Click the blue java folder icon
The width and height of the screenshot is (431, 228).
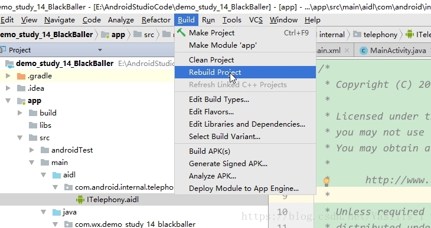57,212
